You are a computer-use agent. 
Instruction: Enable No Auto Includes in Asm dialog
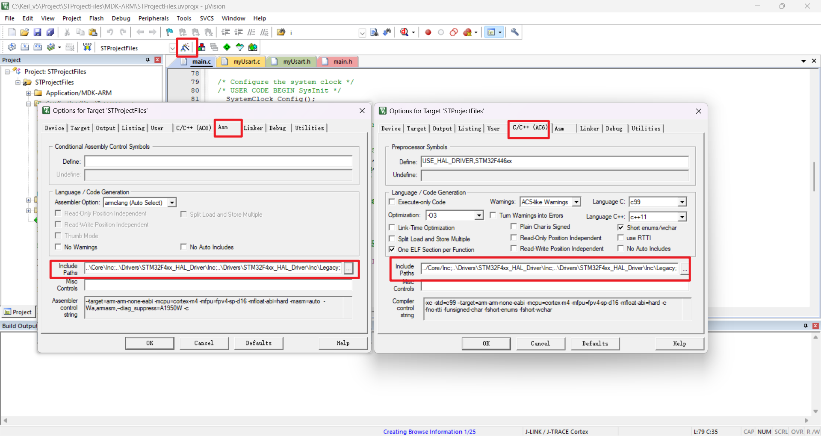point(183,247)
